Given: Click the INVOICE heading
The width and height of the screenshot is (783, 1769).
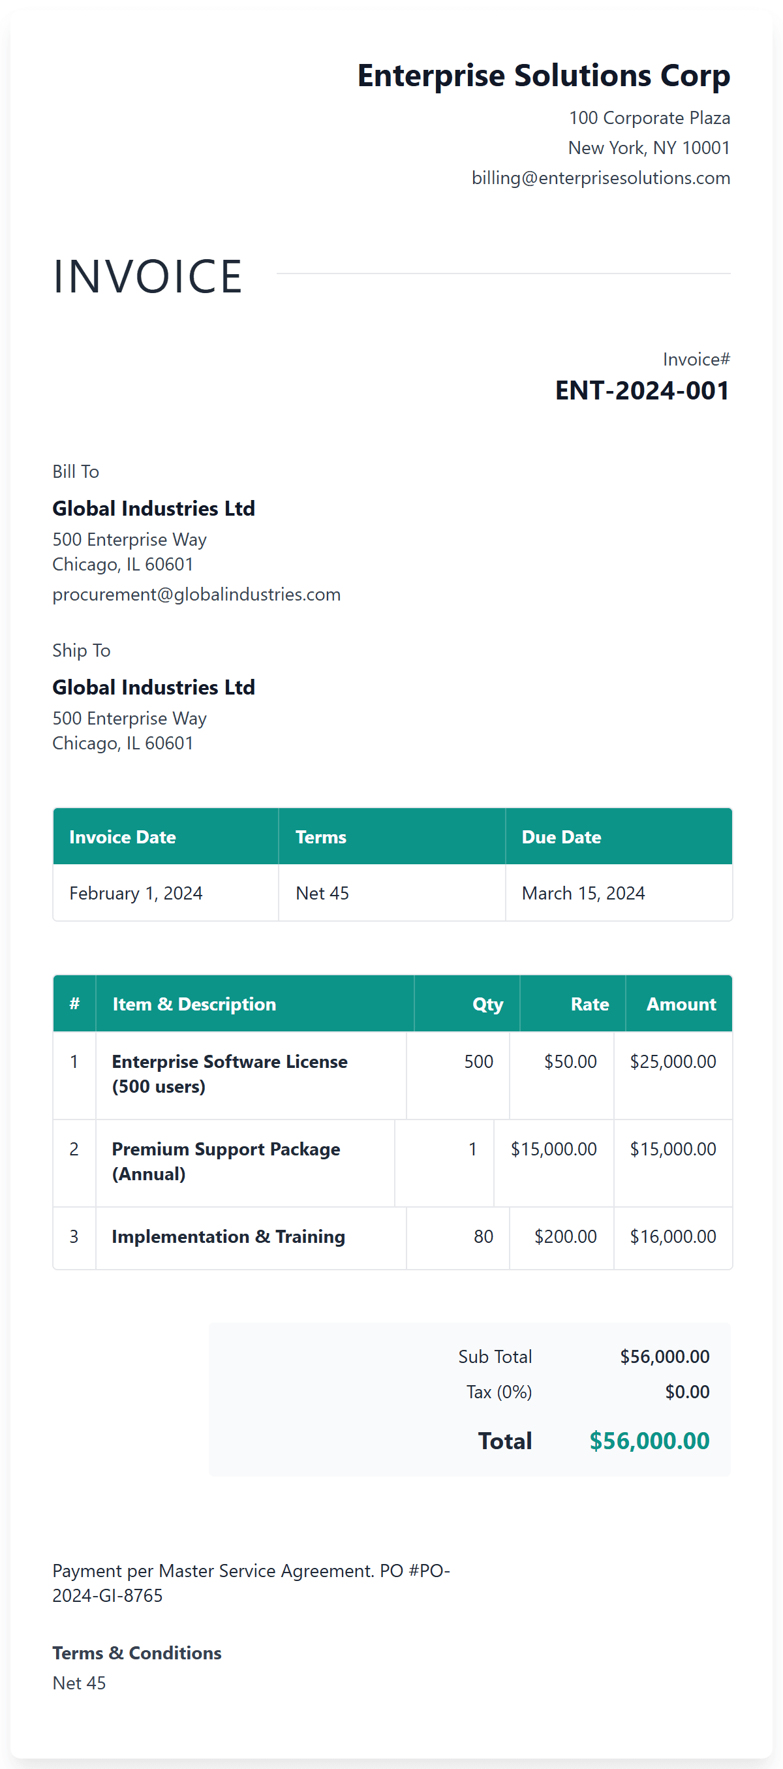Looking at the screenshot, I should tap(147, 276).
